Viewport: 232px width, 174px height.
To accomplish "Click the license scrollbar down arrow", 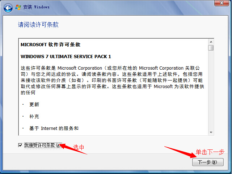I will (x=211, y=132).
